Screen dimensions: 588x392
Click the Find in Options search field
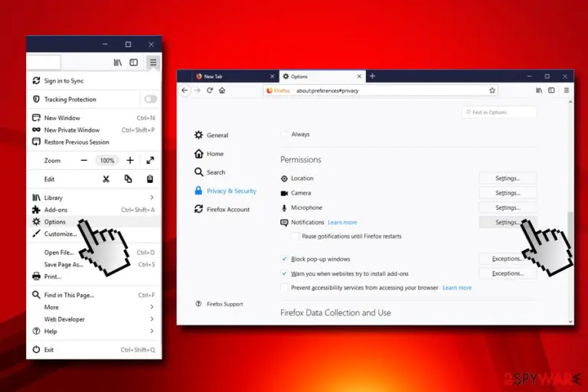click(x=498, y=112)
